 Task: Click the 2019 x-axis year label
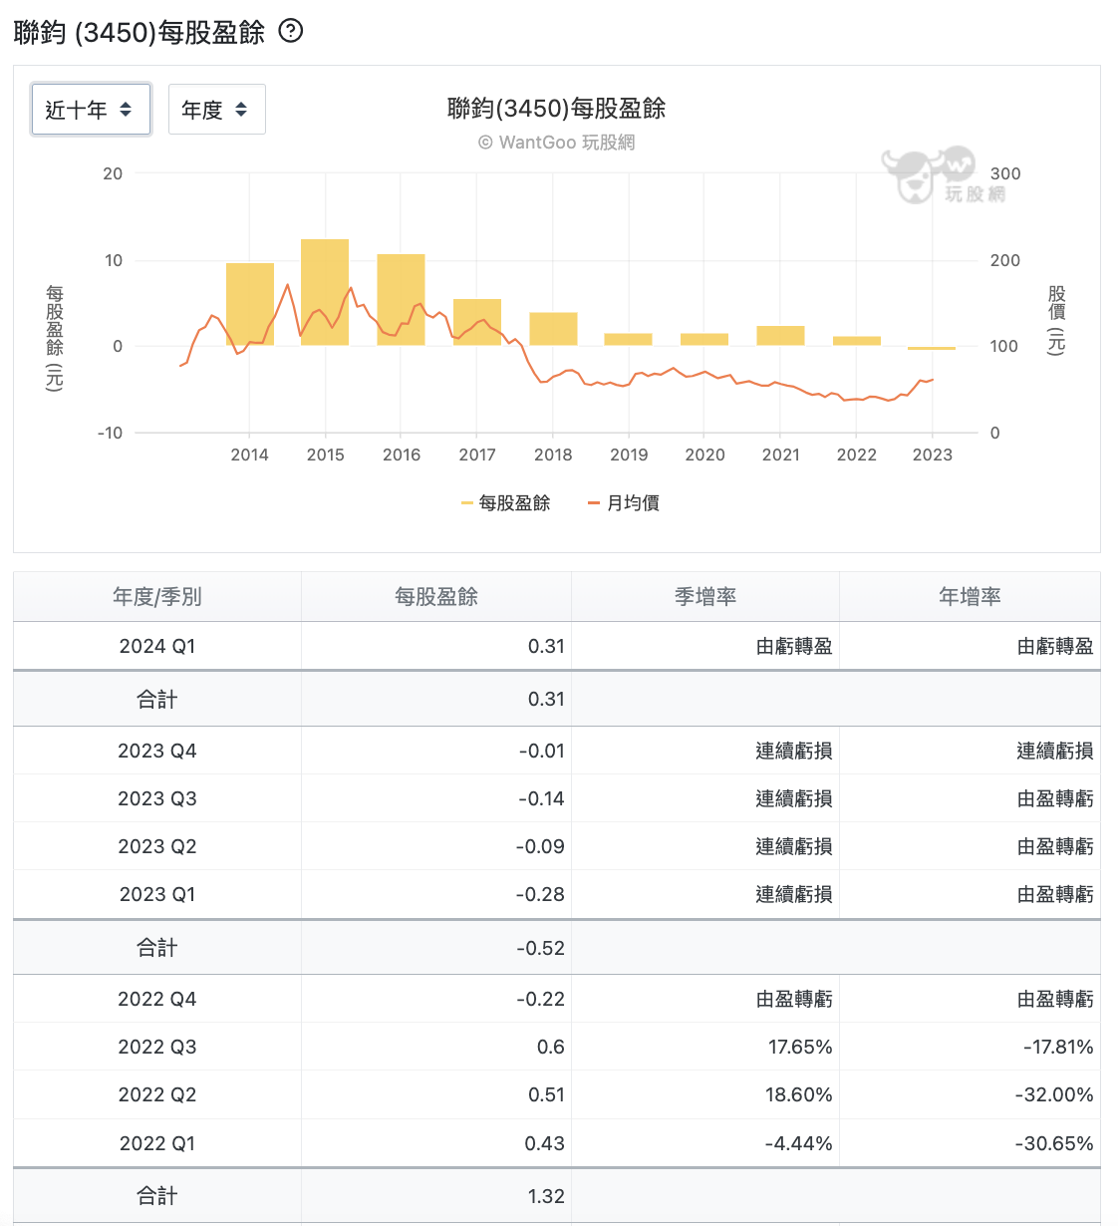[629, 455]
